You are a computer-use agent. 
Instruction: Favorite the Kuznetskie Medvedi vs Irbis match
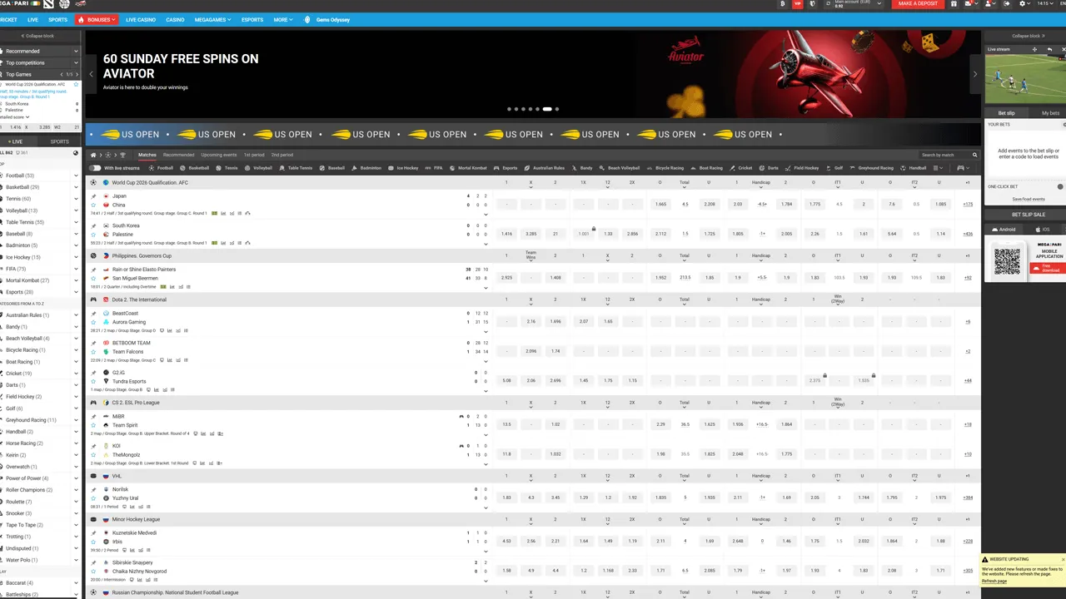pyautogui.click(x=93, y=542)
